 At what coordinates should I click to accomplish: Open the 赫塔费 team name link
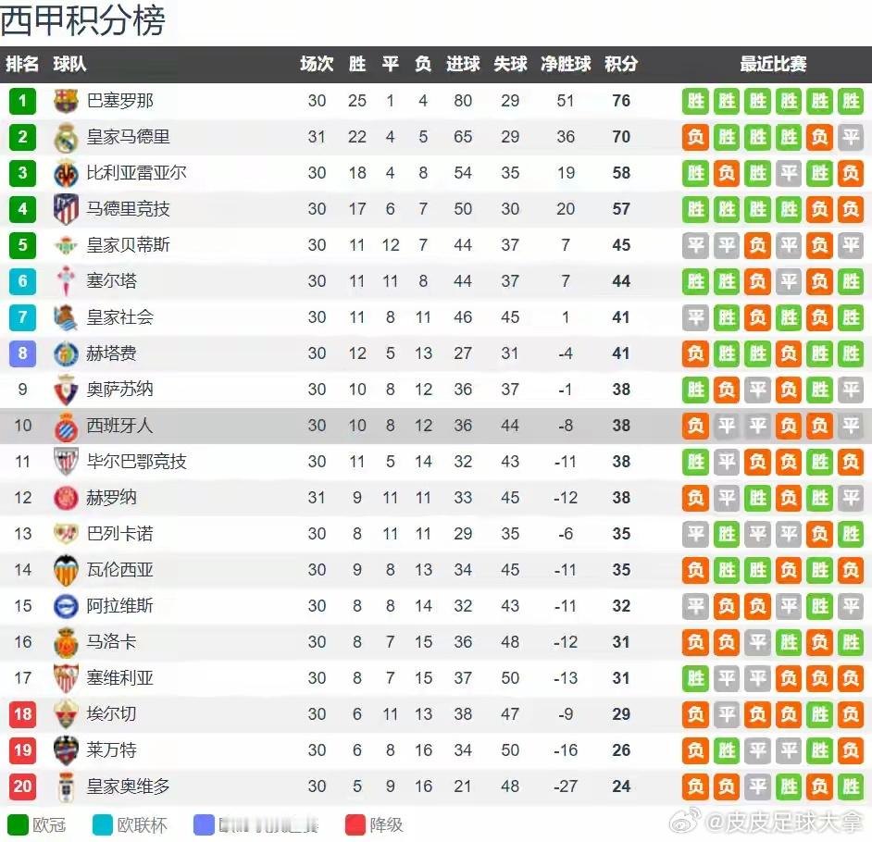[x=111, y=353]
